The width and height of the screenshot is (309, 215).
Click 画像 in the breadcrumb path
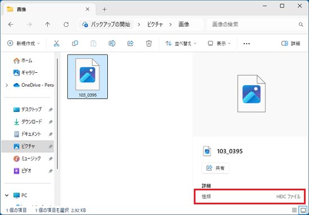coord(184,25)
